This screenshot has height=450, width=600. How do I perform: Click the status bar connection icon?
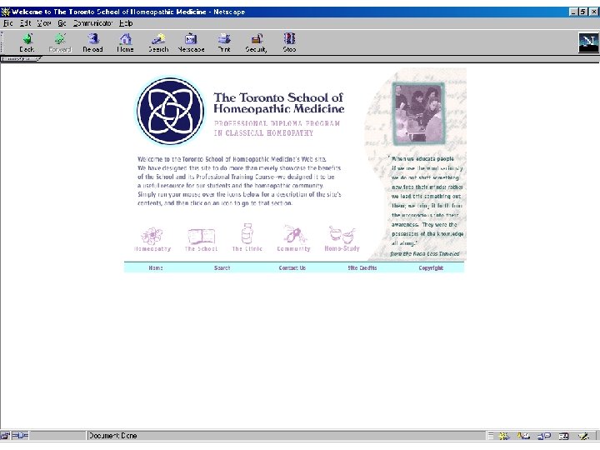(x=20, y=436)
